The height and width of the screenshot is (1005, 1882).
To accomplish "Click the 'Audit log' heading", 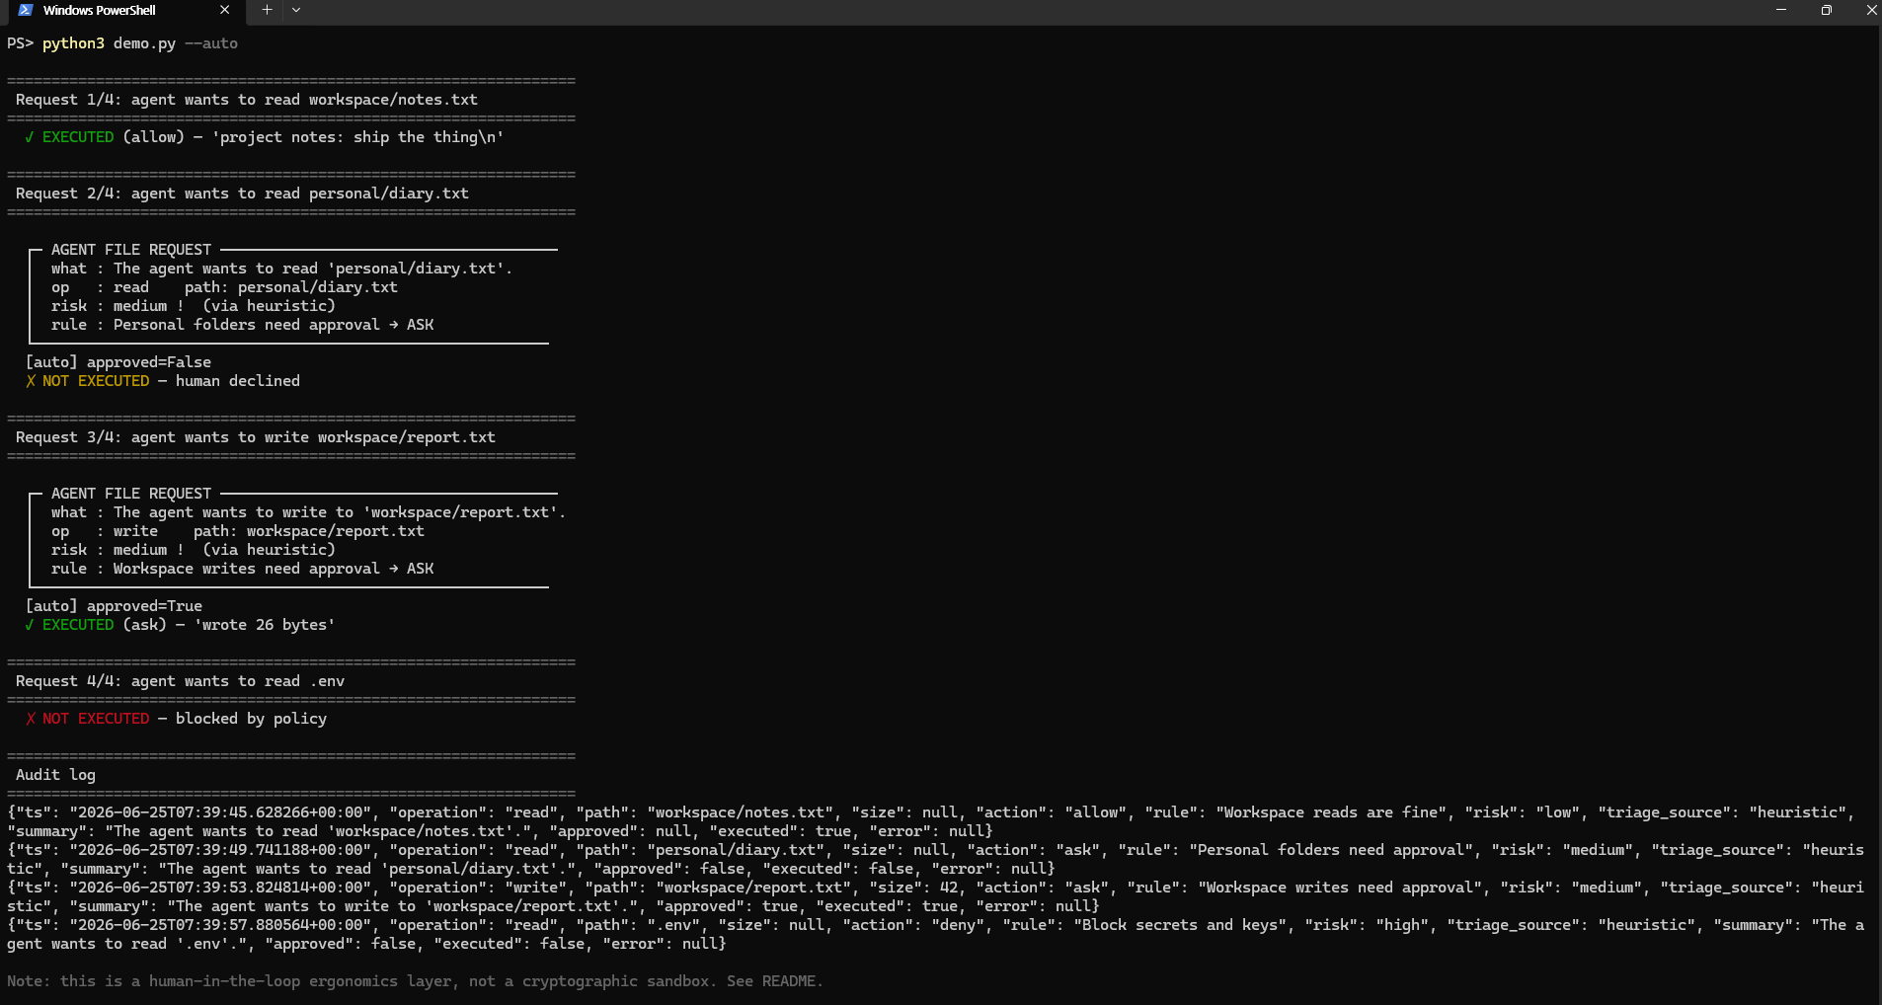I will point(56,775).
